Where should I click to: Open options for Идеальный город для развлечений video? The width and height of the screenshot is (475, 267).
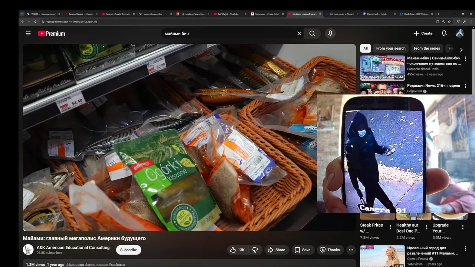[x=465, y=249]
